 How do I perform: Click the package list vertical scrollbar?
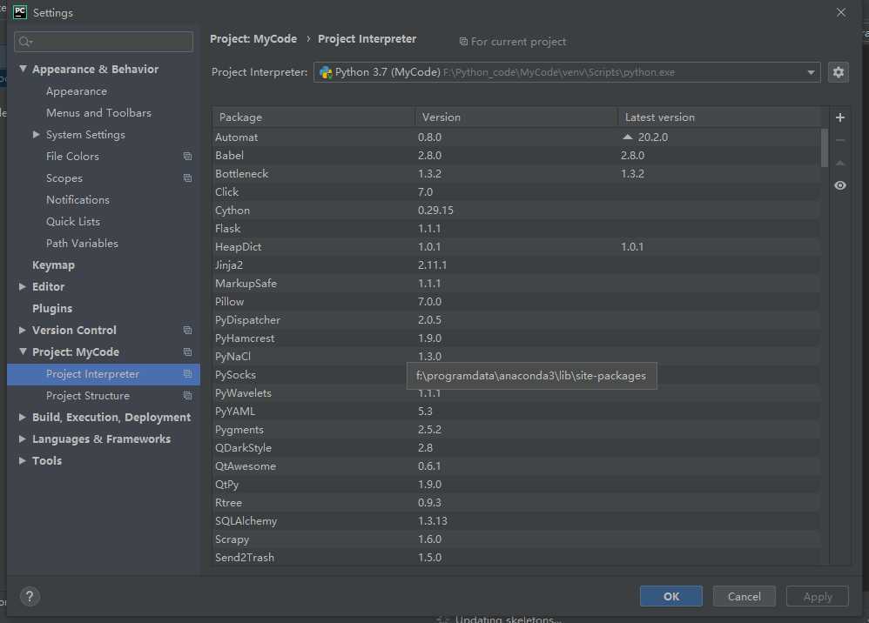[x=825, y=148]
